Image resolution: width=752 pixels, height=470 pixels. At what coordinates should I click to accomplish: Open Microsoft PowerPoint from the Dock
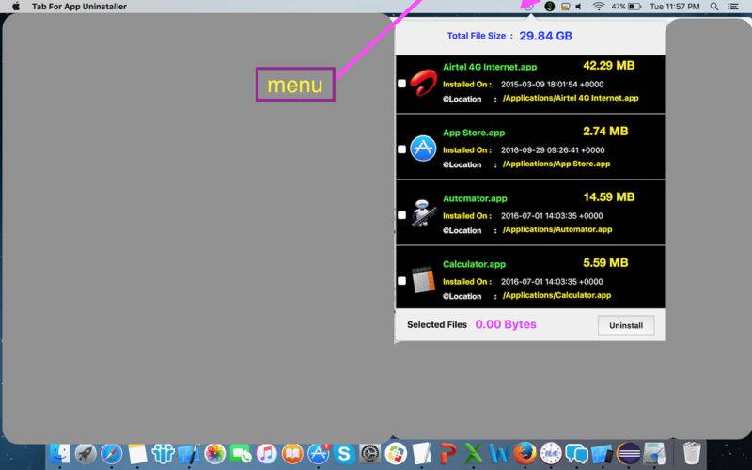point(447,453)
